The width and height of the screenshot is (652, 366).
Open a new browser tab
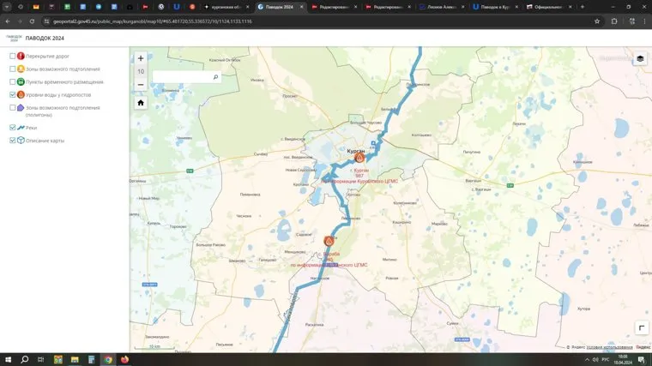tap(583, 6)
